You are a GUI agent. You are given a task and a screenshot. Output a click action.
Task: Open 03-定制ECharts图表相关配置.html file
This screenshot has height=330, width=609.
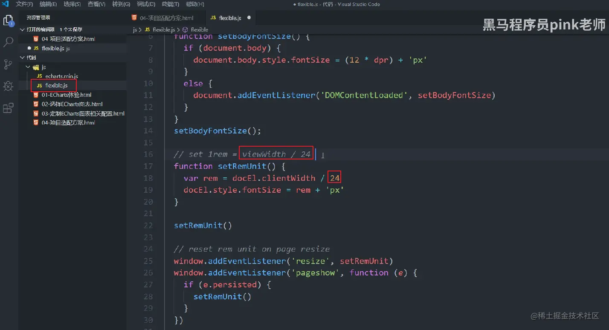[83, 113]
